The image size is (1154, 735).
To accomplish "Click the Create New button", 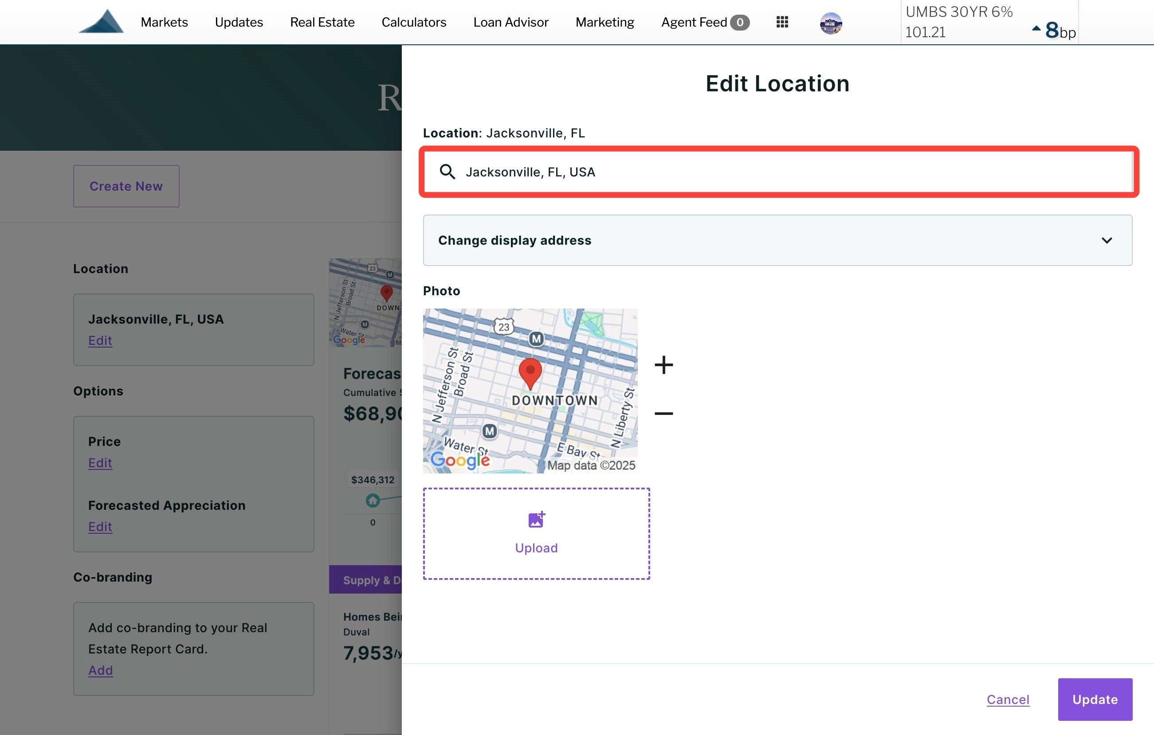I will pyautogui.click(x=126, y=186).
